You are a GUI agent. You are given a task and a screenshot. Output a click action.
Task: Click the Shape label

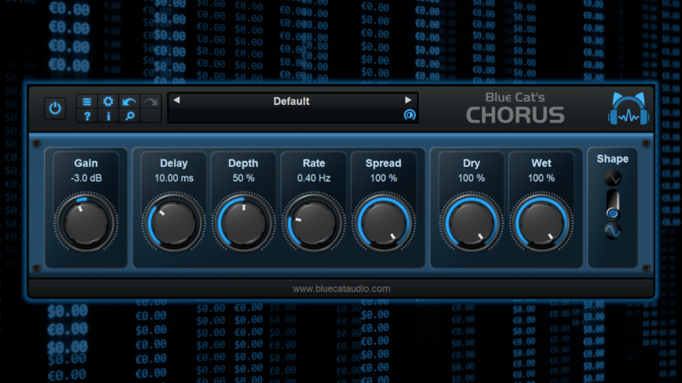(x=613, y=159)
